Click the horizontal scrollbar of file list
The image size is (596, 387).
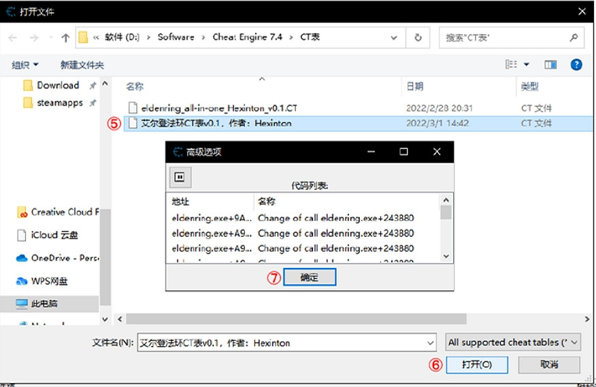296,319
